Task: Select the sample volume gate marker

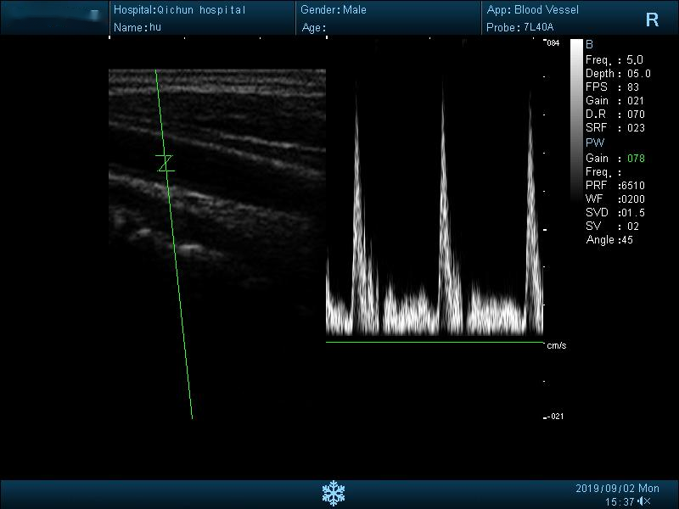Action: coord(166,163)
